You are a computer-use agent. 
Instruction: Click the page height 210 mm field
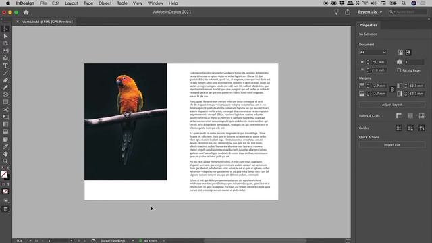coord(379,70)
